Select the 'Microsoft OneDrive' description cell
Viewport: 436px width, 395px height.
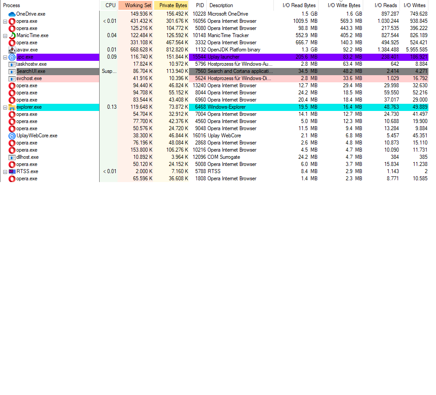coord(228,14)
